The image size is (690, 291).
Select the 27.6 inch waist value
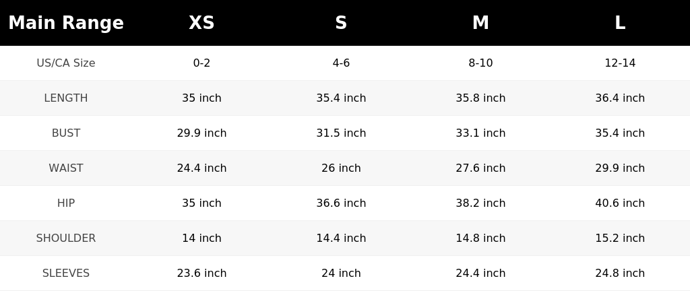click(480, 168)
